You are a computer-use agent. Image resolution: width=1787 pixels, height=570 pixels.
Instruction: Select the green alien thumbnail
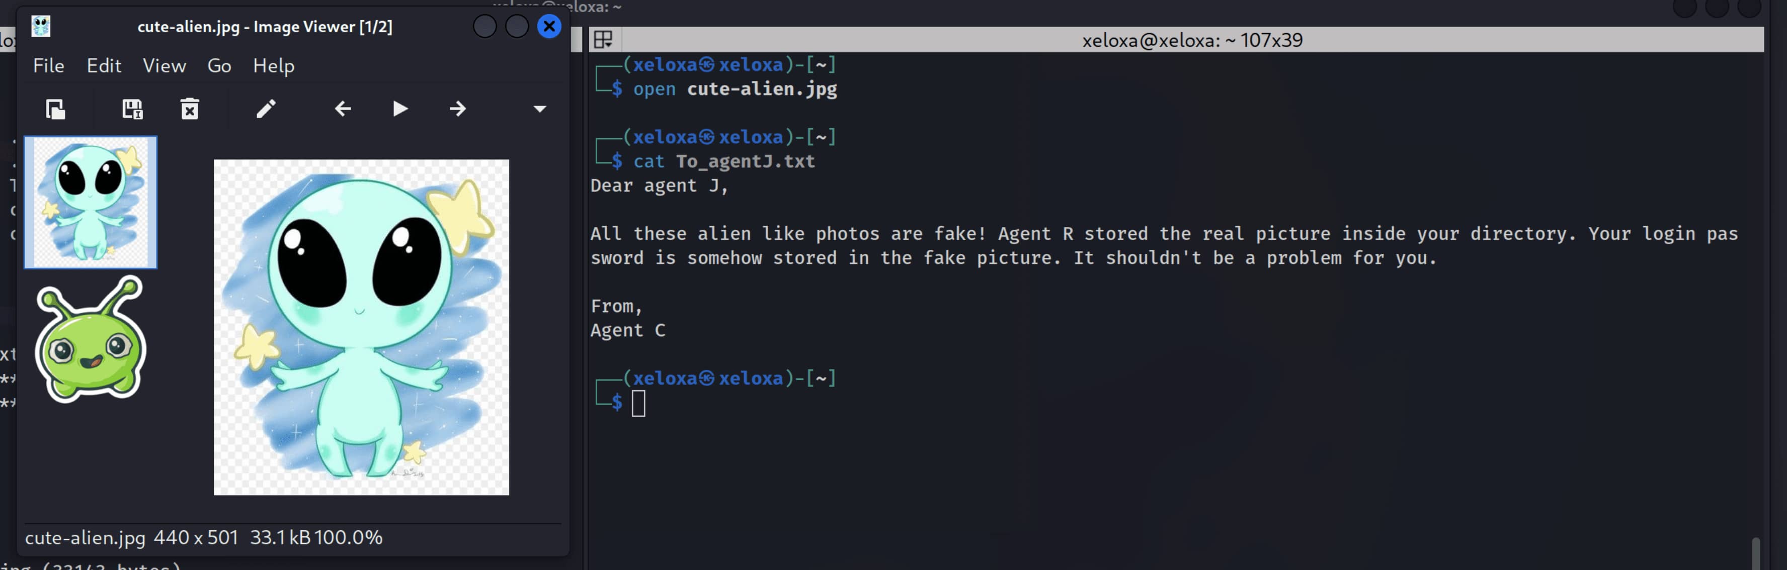[x=91, y=340]
